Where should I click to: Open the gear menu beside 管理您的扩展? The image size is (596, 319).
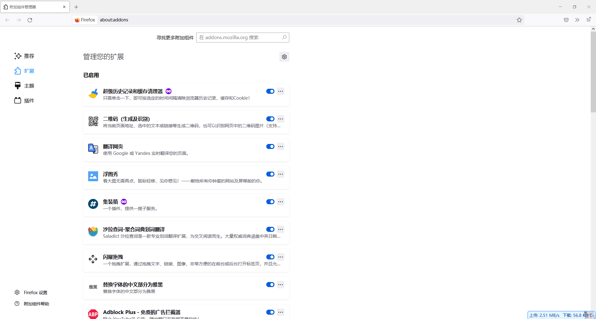click(x=284, y=56)
